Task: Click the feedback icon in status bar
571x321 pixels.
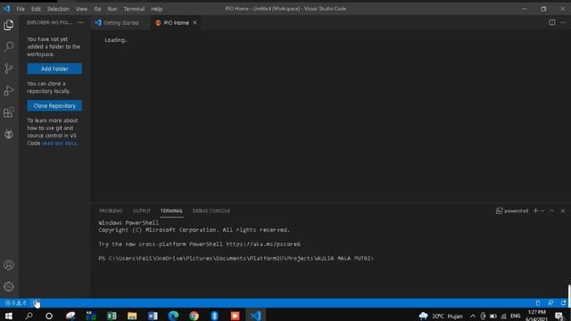Action: click(550, 303)
